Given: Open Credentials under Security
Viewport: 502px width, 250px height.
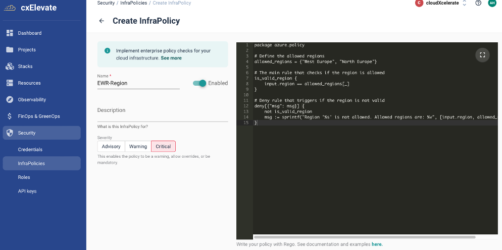Looking at the screenshot, I should click(x=41, y=149).
